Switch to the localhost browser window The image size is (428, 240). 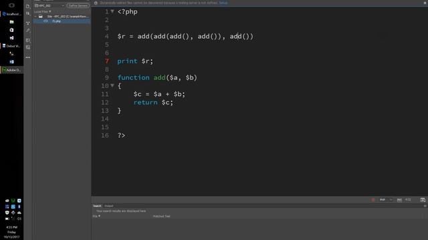click(x=12, y=14)
